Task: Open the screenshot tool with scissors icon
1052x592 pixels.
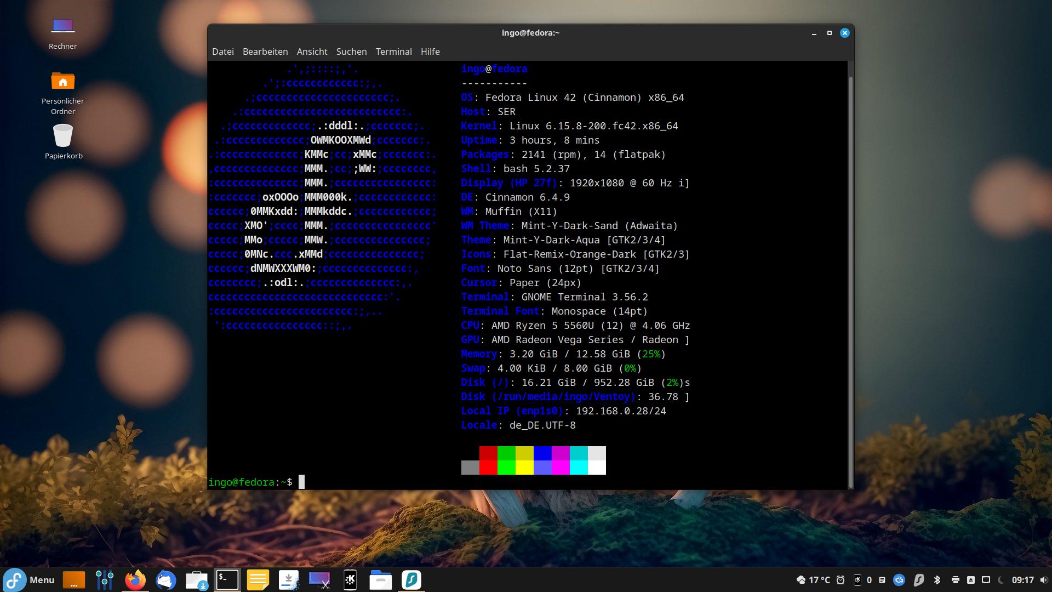Action: coord(319,580)
